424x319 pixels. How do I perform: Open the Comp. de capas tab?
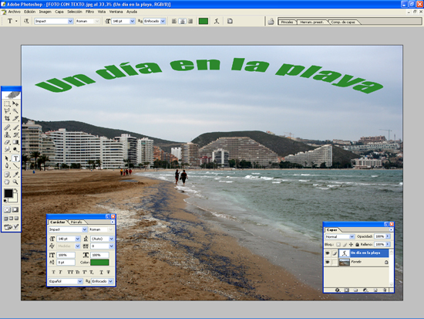343,22
